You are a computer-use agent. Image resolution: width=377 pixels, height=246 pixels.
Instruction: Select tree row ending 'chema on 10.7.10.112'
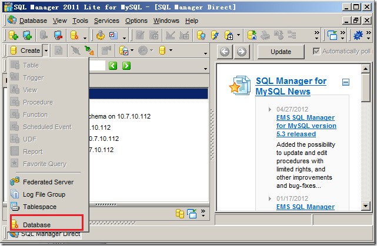(x=119, y=116)
